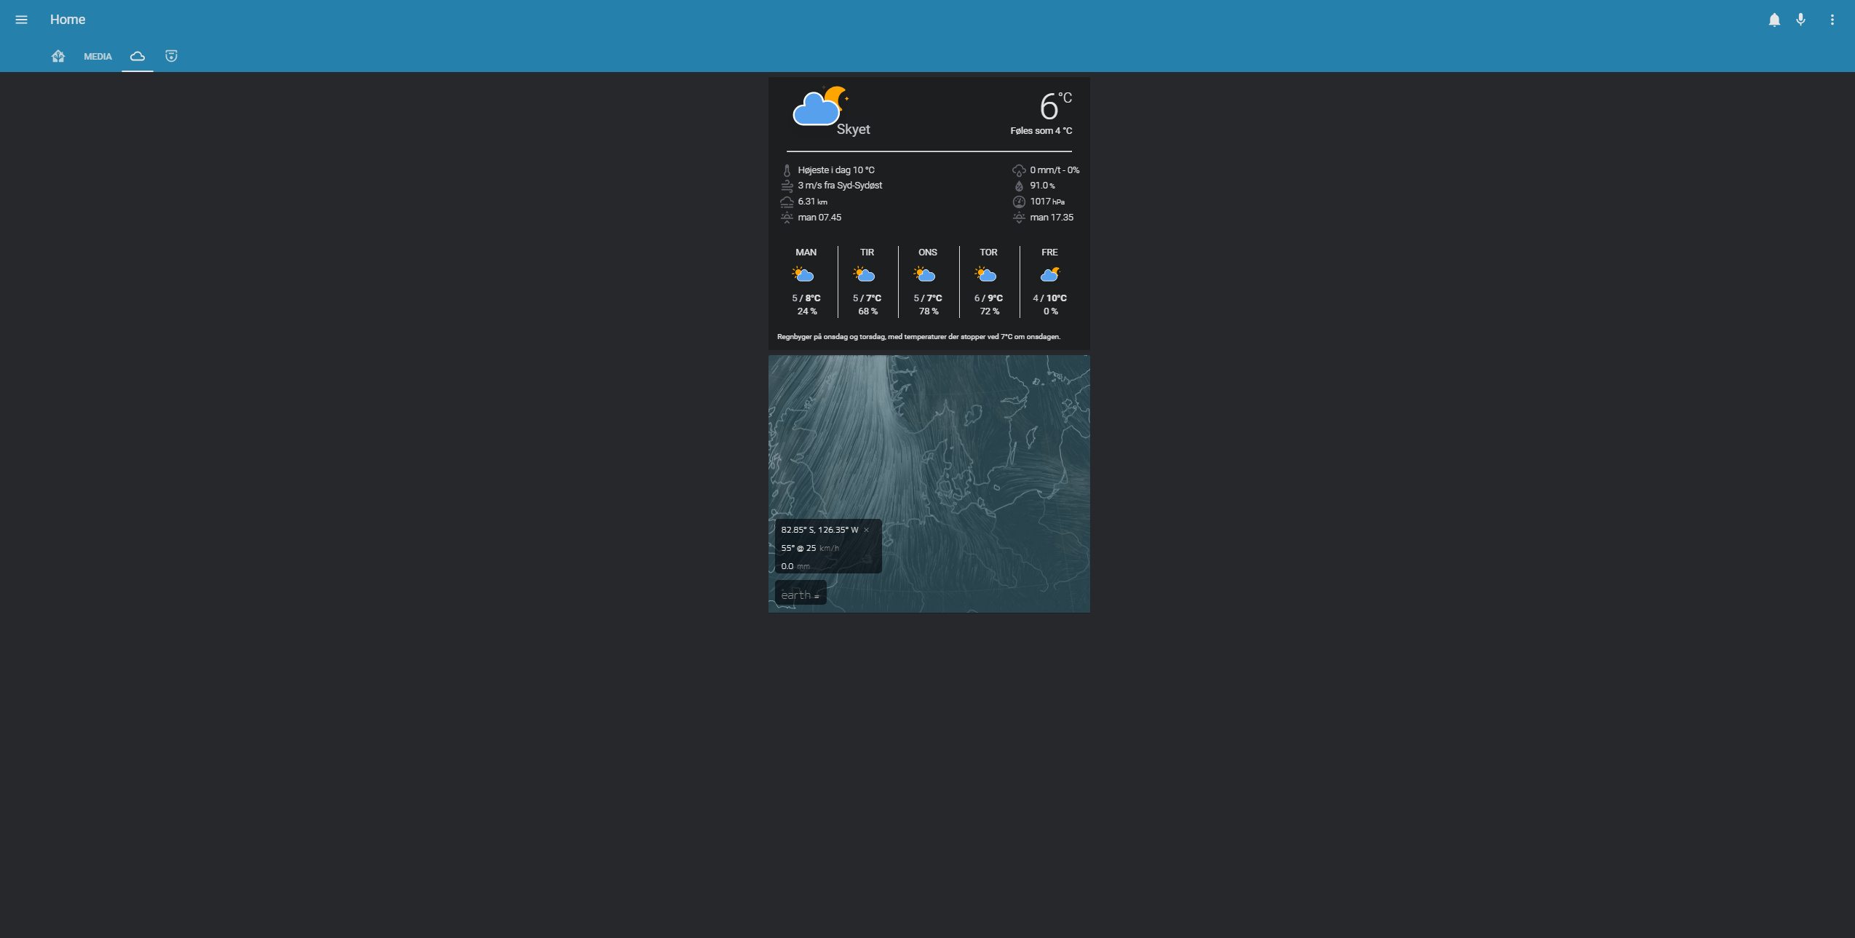Viewport: 1855px width, 938px height.
Task: Click the Home dashboard title
Action: (x=68, y=20)
